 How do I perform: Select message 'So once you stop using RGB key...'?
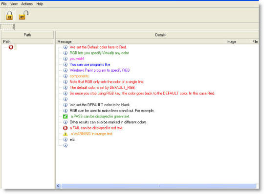[142, 93]
